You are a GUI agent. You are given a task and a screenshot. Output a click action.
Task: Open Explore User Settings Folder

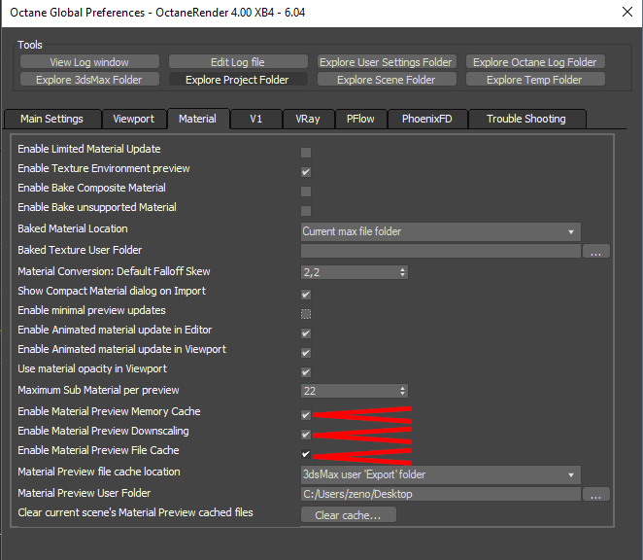tap(387, 62)
